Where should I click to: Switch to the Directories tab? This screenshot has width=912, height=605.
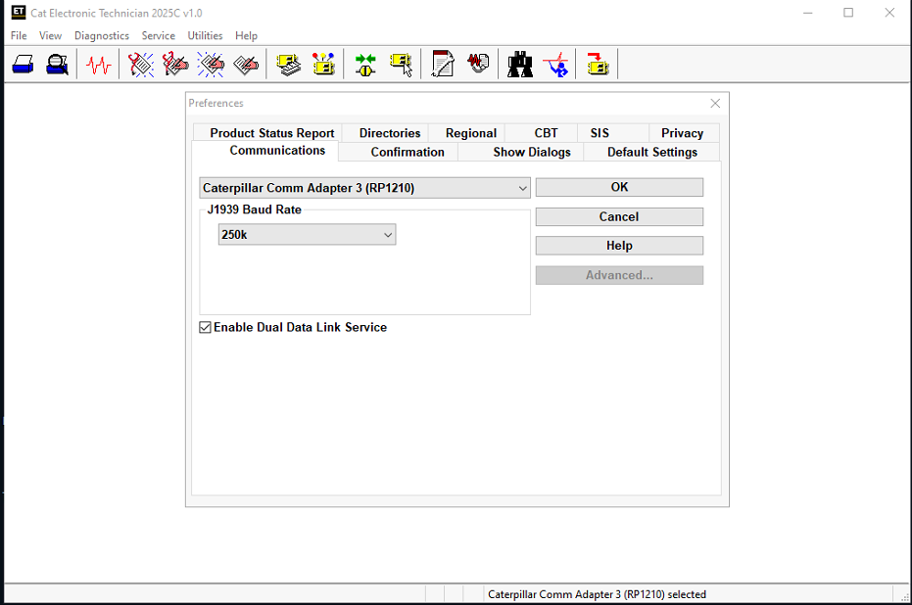click(x=387, y=132)
